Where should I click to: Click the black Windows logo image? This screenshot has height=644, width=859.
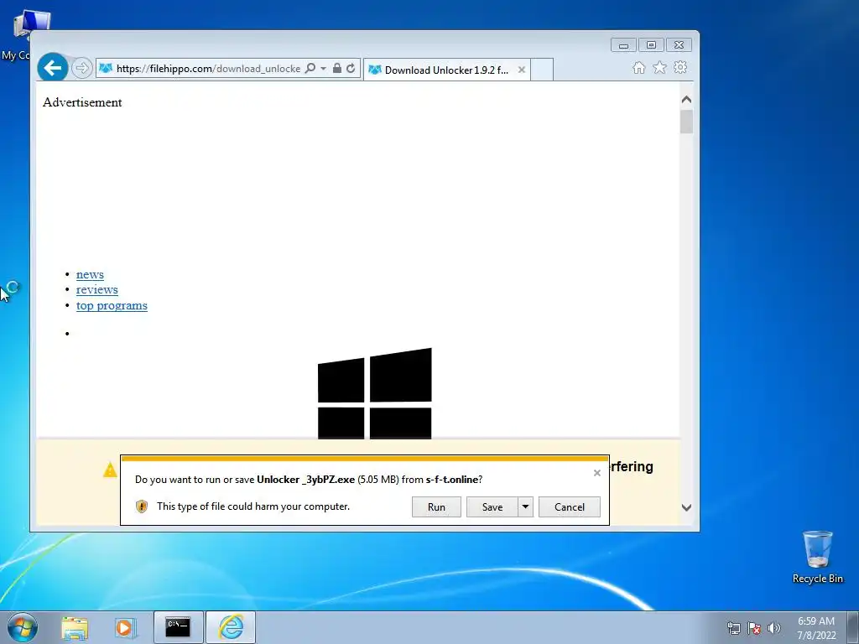(375, 393)
